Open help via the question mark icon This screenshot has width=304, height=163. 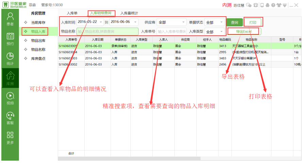pos(273,5)
